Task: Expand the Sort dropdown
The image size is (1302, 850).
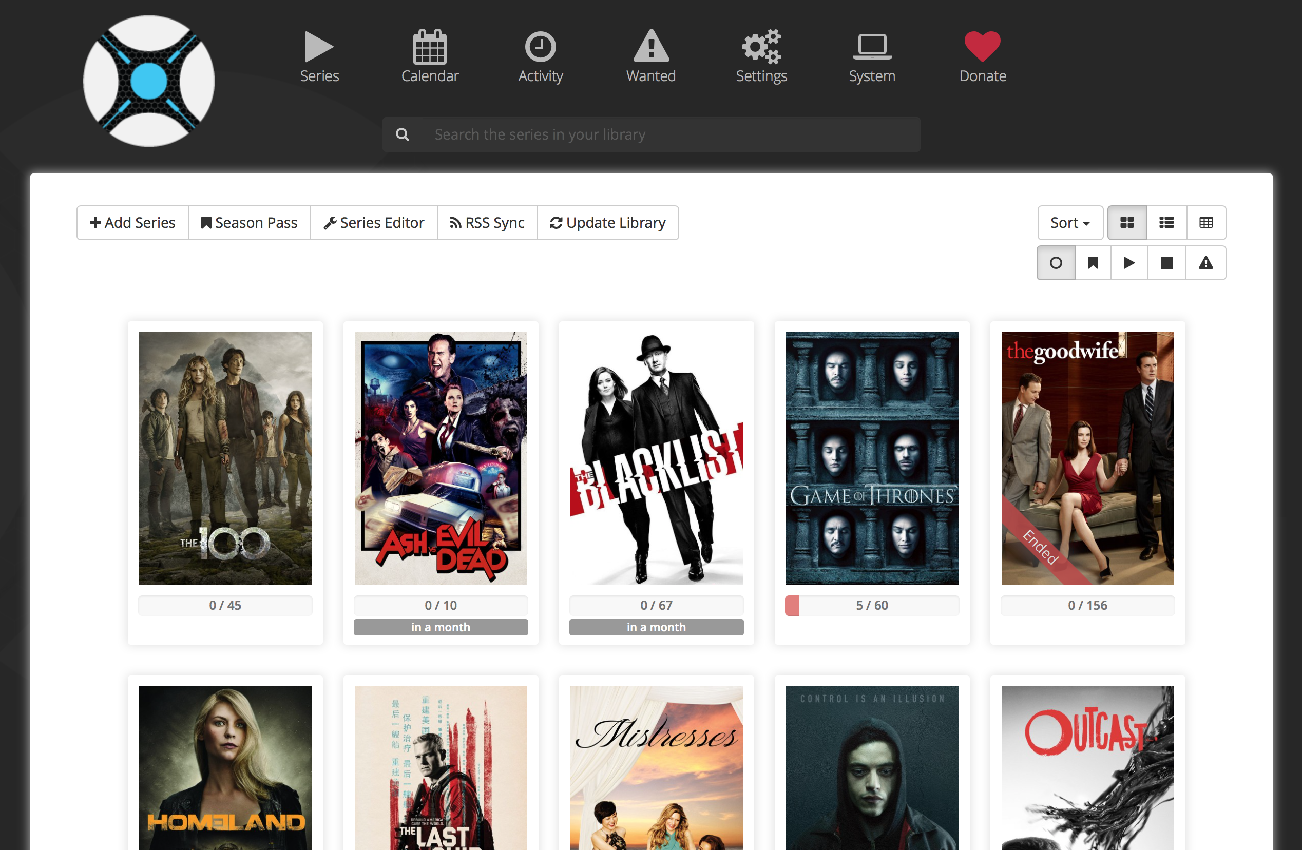Action: pos(1069,223)
